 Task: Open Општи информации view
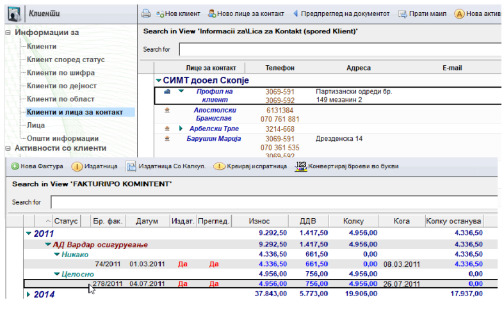coord(63,138)
